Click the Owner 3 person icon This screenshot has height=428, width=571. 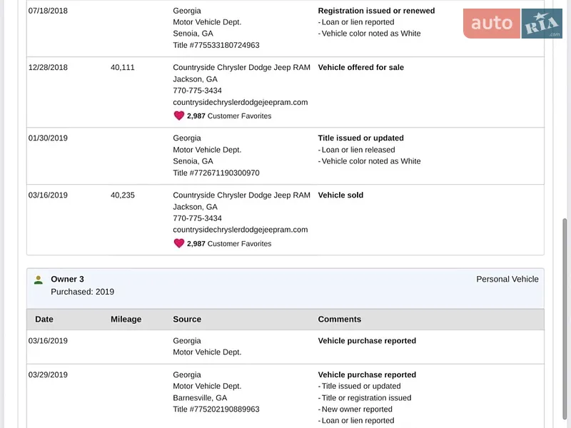point(39,280)
